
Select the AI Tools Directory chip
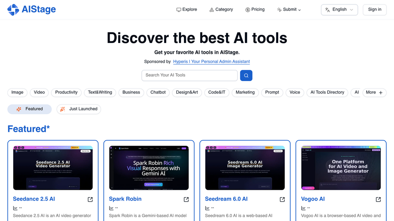(x=327, y=92)
